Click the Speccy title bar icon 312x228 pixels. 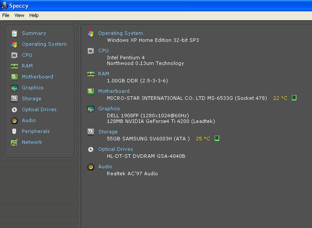[x=4, y=5]
